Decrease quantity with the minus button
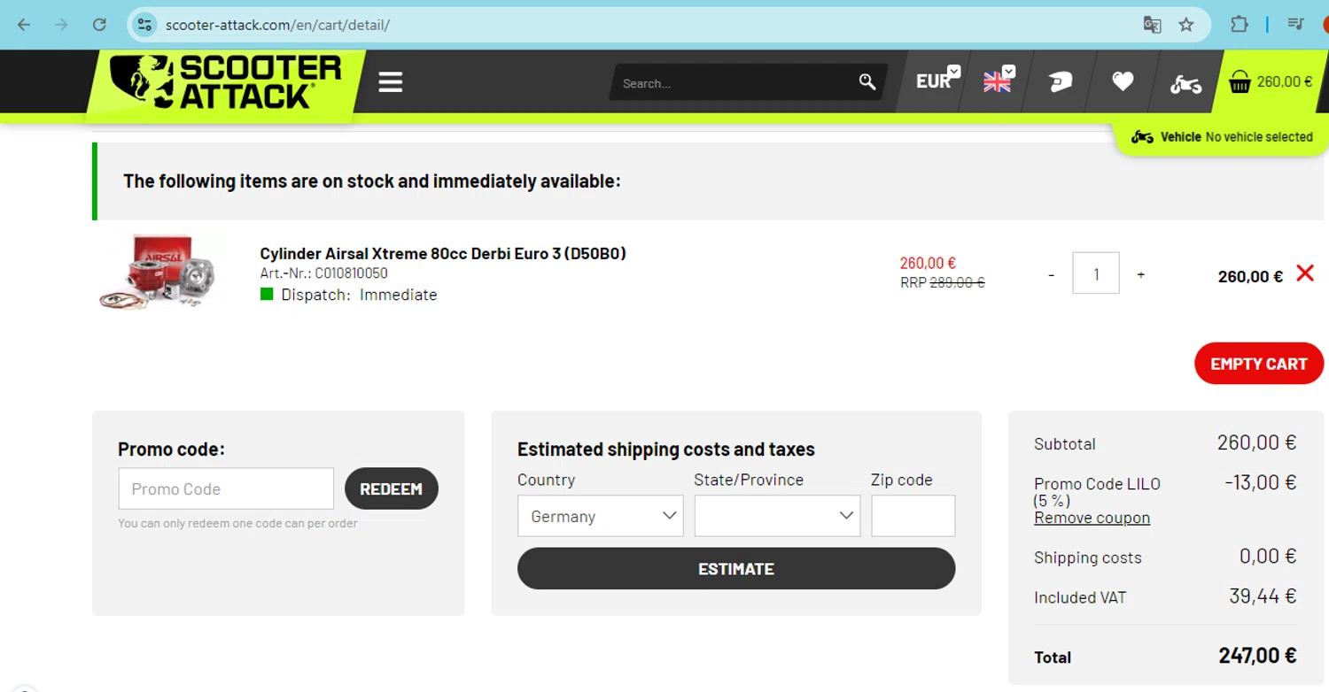 pyautogui.click(x=1051, y=274)
